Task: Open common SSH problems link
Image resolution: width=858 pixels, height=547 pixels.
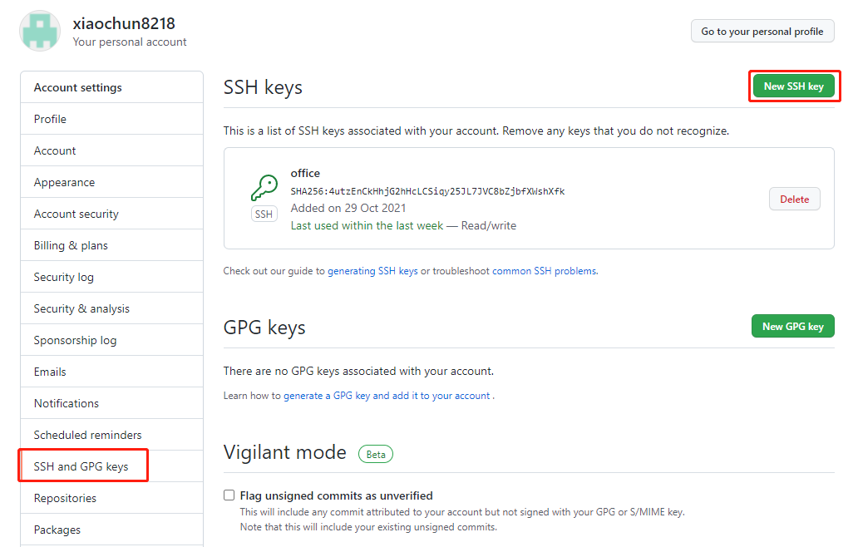Action: (x=544, y=271)
